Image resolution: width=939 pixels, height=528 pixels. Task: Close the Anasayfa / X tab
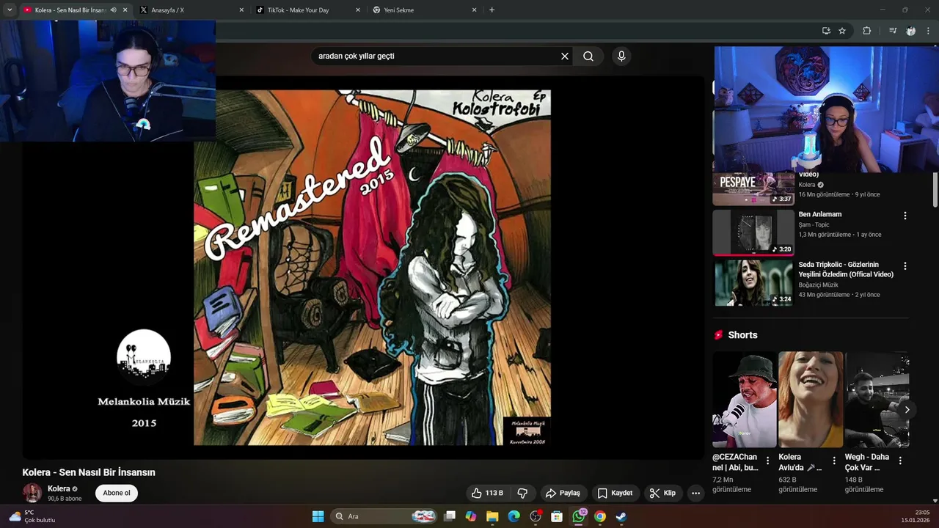[241, 10]
